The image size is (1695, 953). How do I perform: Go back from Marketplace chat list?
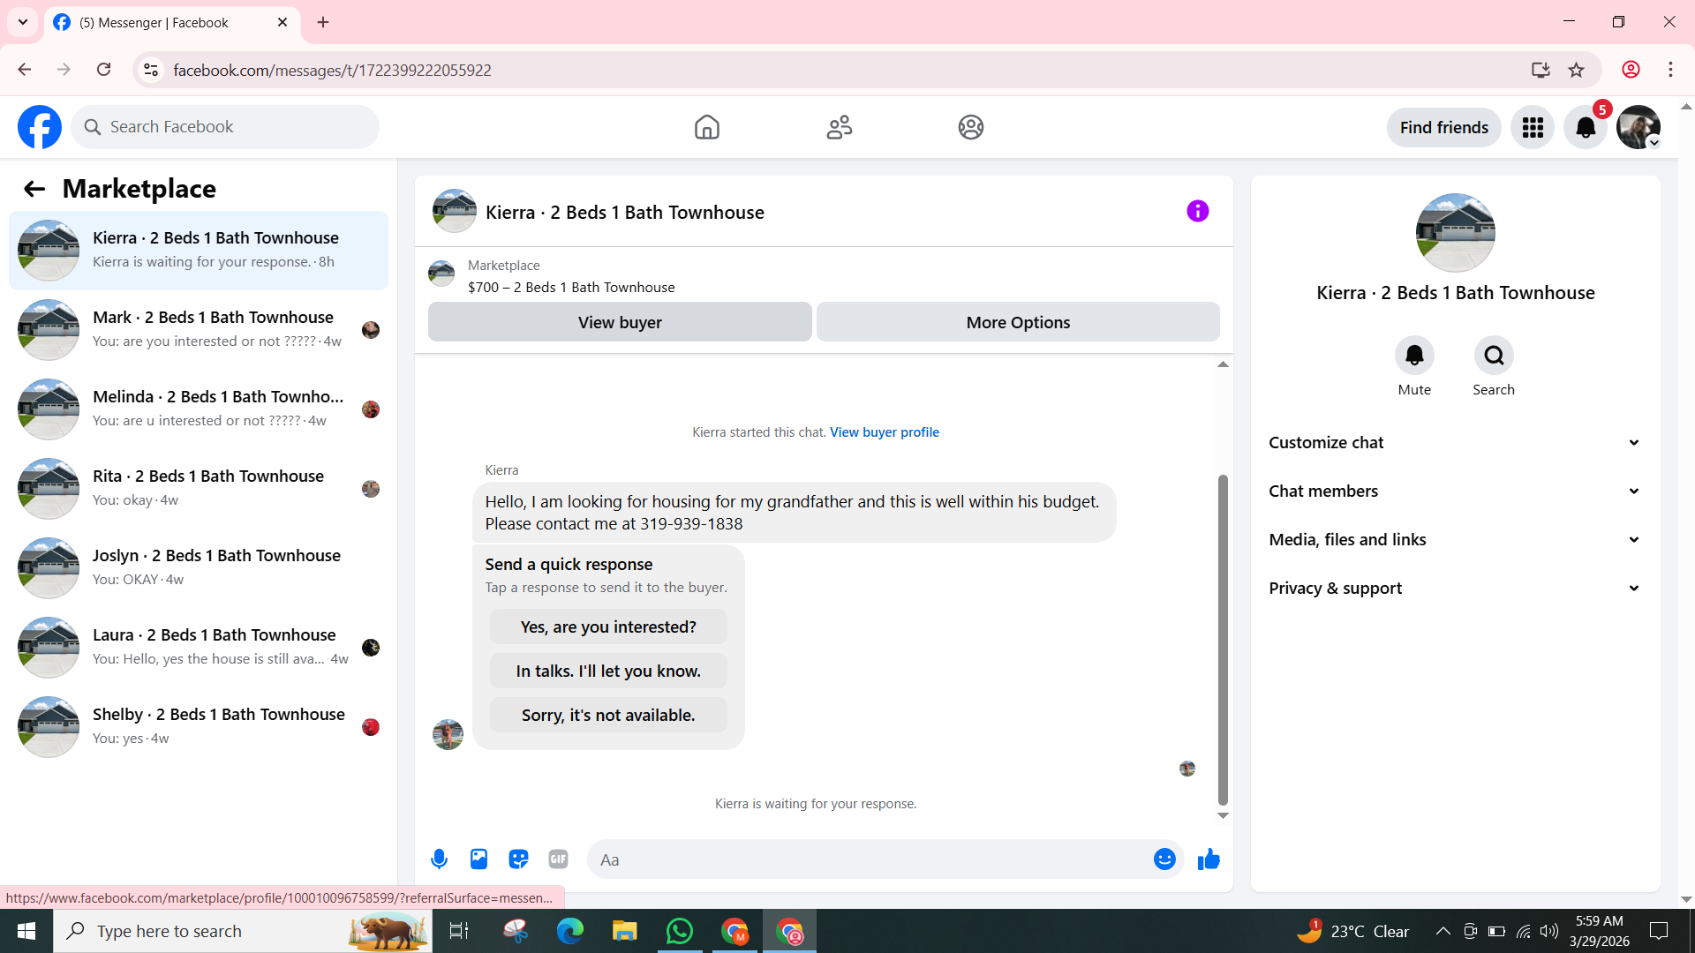click(x=34, y=189)
